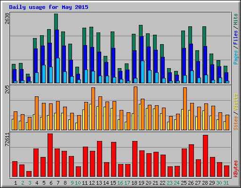
Task: Click the 2638 hits axis value
Action: pos(7,18)
